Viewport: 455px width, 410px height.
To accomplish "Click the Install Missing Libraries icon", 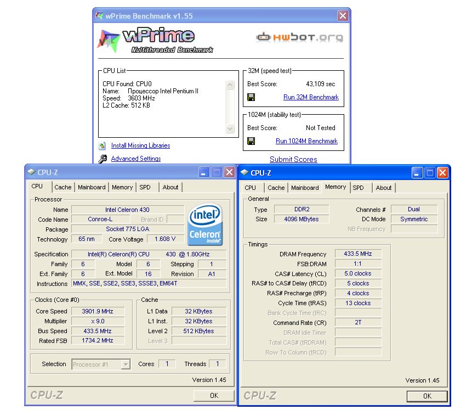I will (x=102, y=145).
